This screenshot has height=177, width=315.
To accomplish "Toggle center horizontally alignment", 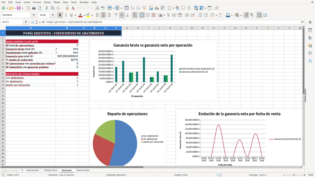I will tap(103, 15).
